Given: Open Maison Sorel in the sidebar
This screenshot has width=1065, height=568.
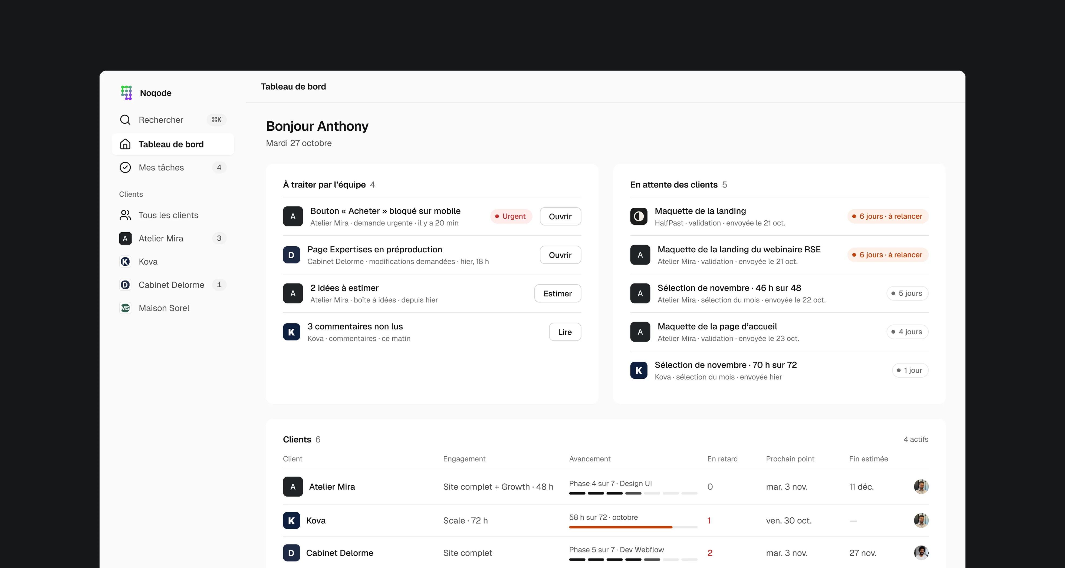Looking at the screenshot, I should point(173,308).
